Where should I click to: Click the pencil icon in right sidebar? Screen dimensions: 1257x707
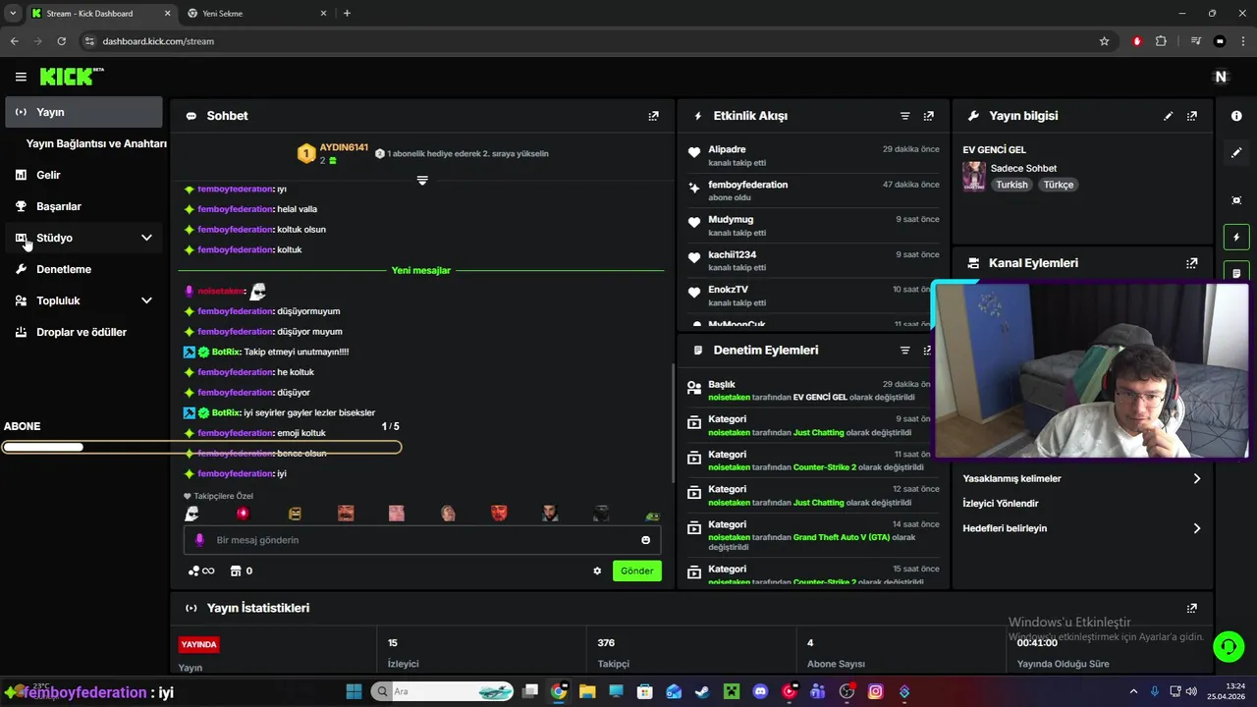coord(1236,152)
